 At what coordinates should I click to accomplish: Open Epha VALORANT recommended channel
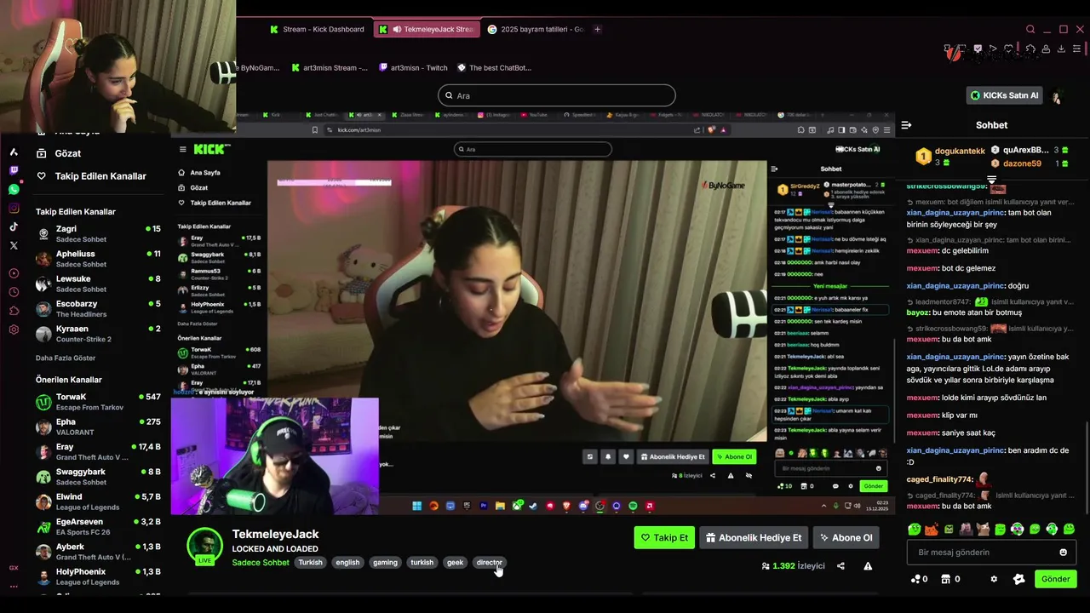click(x=98, y=427)
